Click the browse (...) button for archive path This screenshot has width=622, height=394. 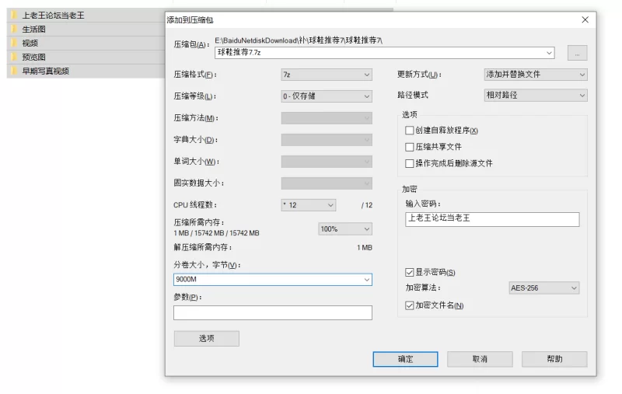[577, 53]
